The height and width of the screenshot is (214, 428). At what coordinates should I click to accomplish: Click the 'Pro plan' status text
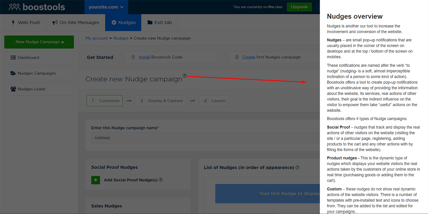(275, 7)
